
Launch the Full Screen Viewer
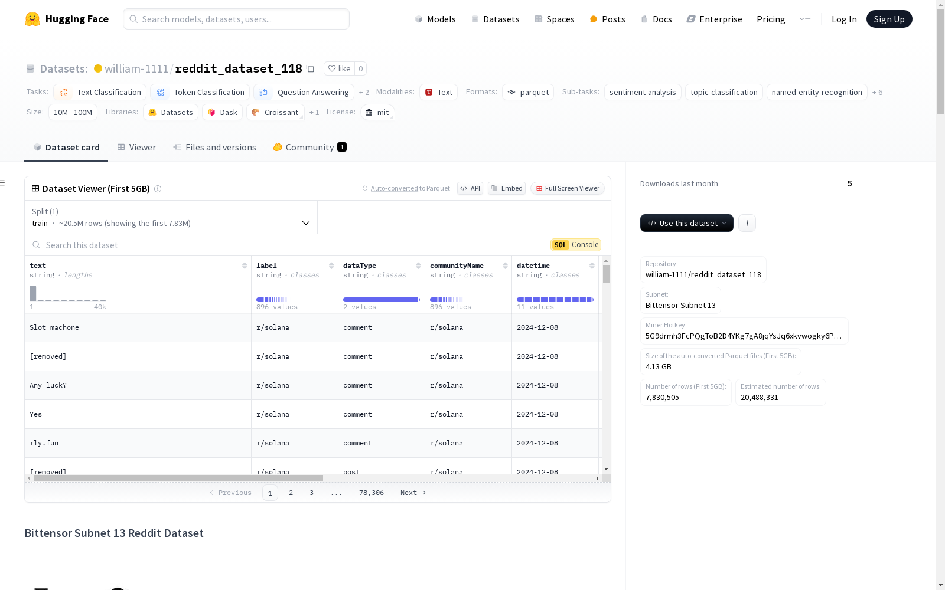[568, 188]
